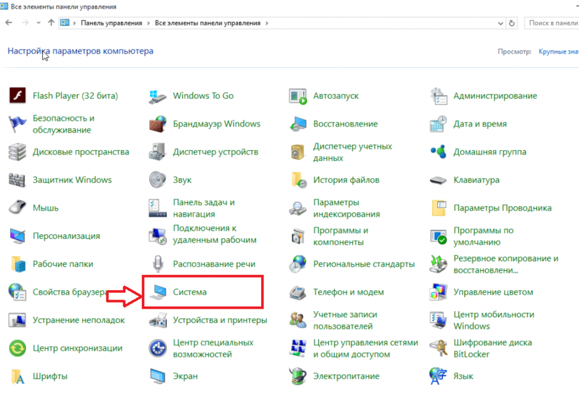
Task: Open the Управление цветом link
Action: (493, 292)
